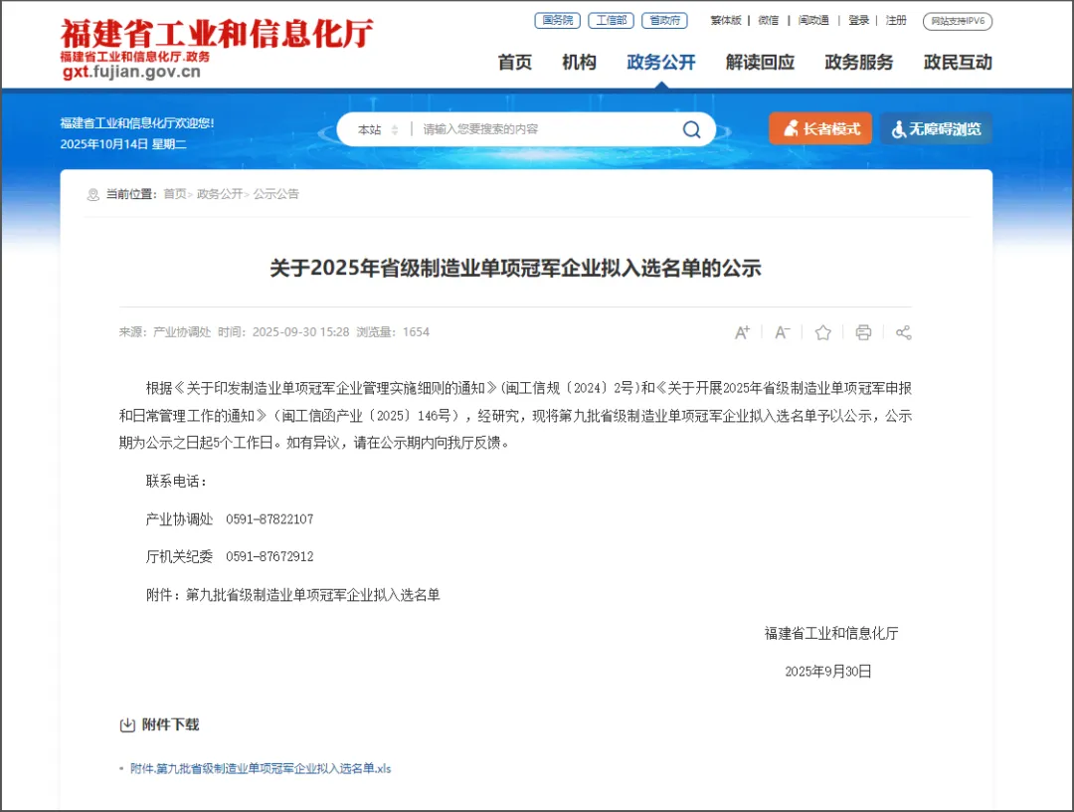Image resolution: width=1074 pixels, height=812 pixels.
Task: Open the 机构 navigation menu
Action: (579, 63)
